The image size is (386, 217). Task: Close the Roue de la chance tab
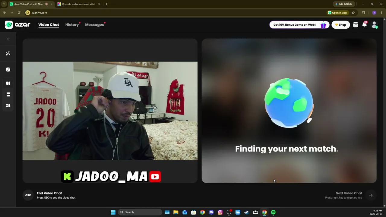(x=99, y=4)
